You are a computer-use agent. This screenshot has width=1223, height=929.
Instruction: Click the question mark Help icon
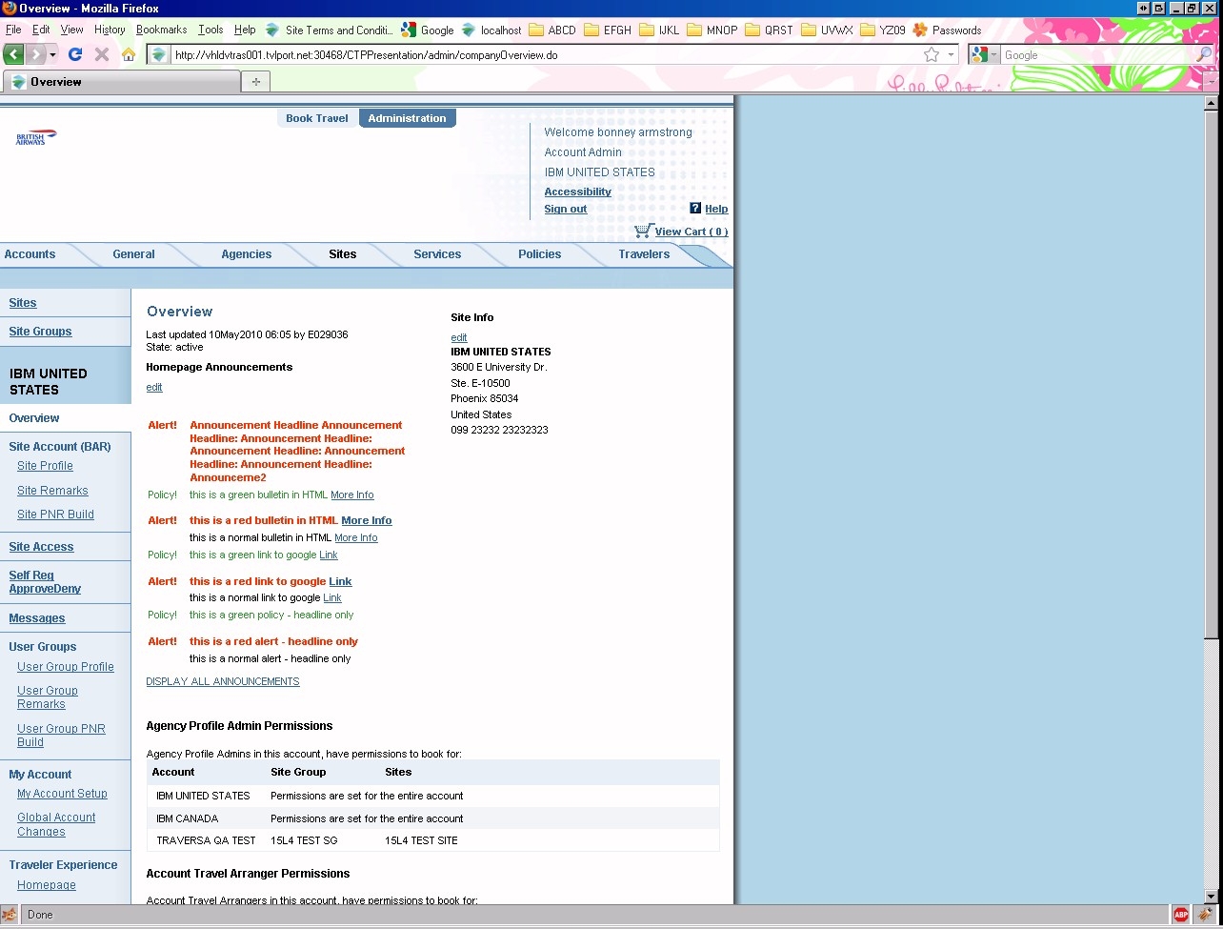695,209
